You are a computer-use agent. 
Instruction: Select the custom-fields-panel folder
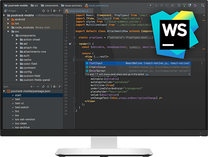(x=35, y=80)
